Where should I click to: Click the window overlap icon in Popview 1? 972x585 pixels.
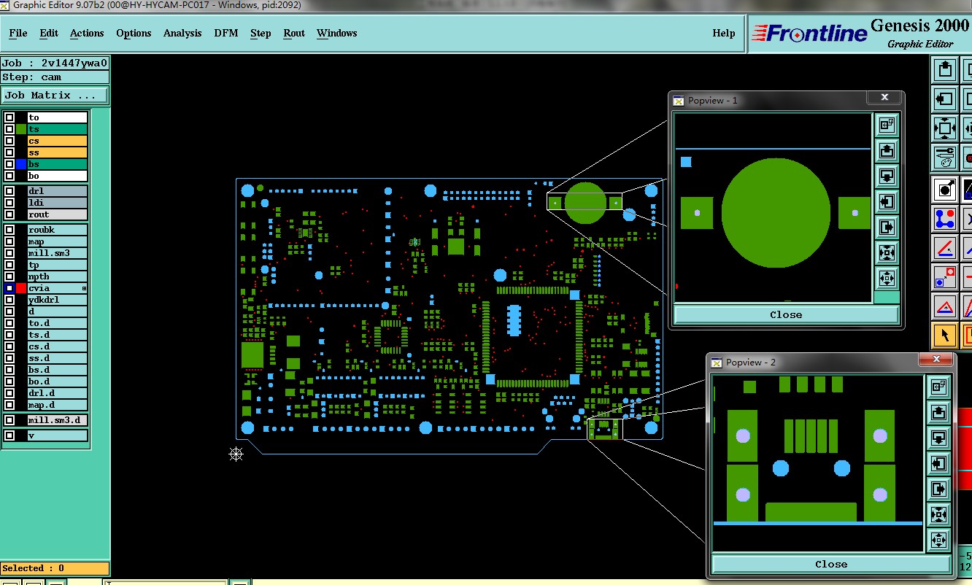click(x=887, y=125)
